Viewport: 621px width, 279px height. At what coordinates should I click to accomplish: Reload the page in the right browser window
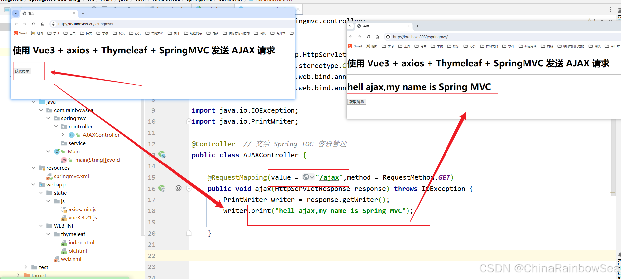(x=368, y=37)
